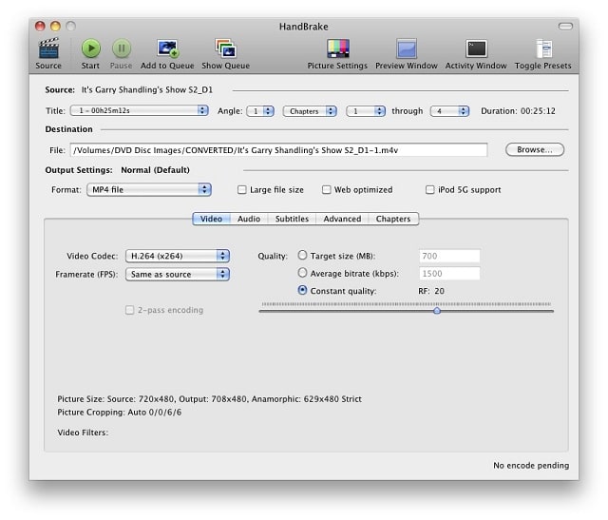The height and width of the screenshot is (520, 608).
Task: Select the Target size (MB) radio button
Action: pyautogui.click(x=302, y=256)
